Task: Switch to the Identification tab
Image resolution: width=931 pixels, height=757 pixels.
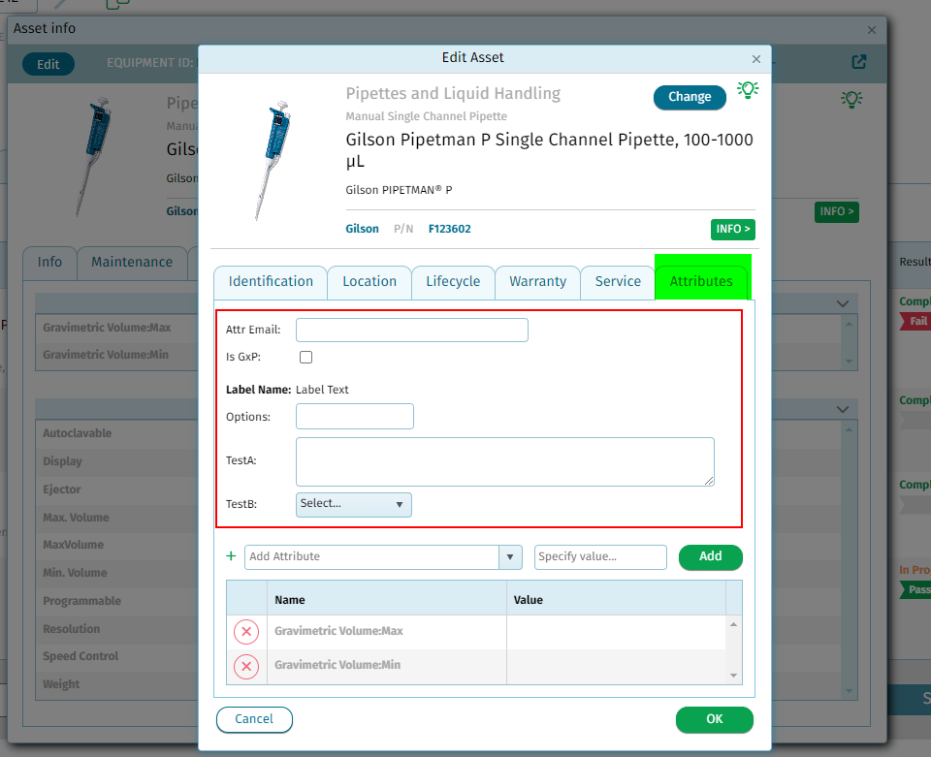Action: point(271,282)
